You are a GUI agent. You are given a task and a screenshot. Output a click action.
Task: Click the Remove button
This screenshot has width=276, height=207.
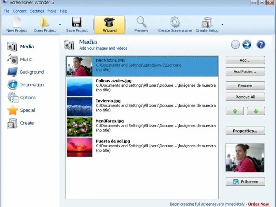245,86
